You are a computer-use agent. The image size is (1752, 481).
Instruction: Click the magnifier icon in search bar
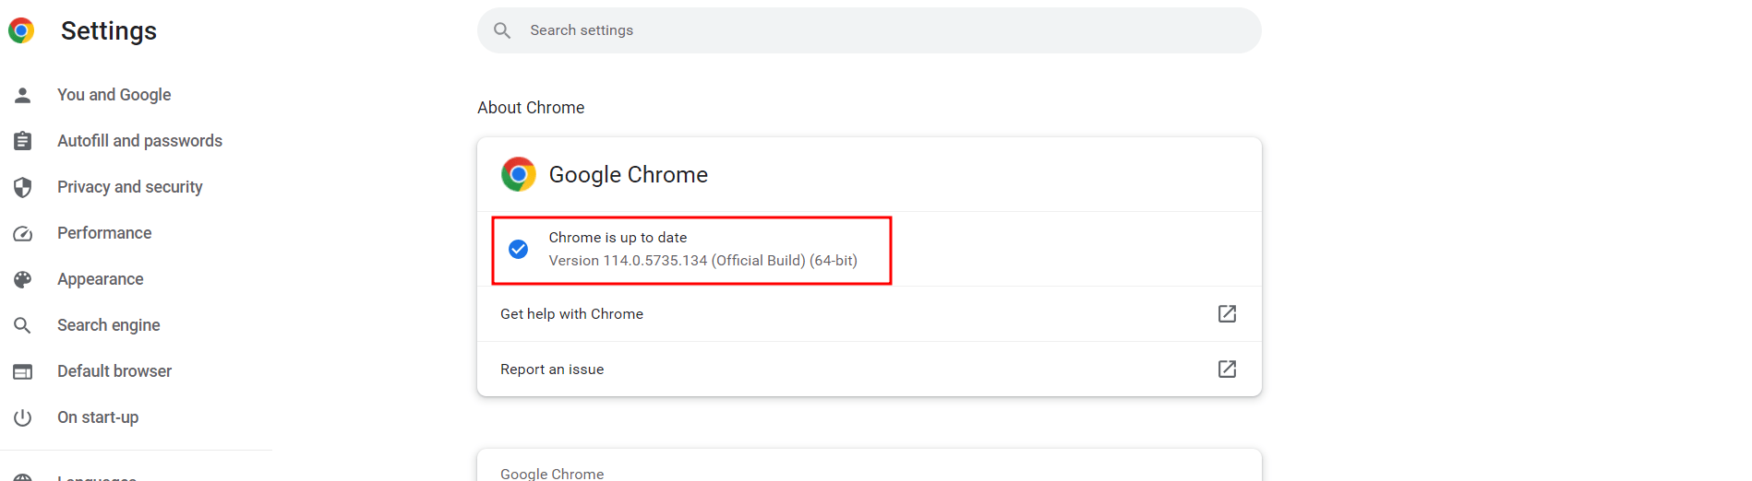(502, 30)
